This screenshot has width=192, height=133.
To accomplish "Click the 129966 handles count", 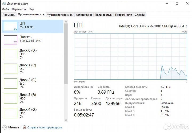I will coord(113,103).
